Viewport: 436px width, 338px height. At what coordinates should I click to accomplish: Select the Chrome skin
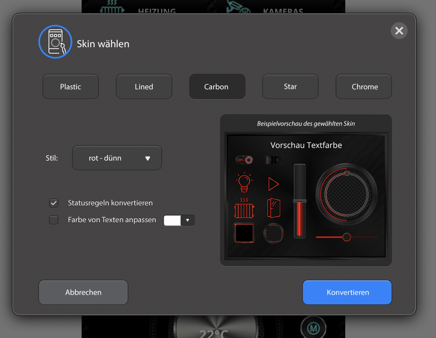pyautogui.click(x=364, y=86)
